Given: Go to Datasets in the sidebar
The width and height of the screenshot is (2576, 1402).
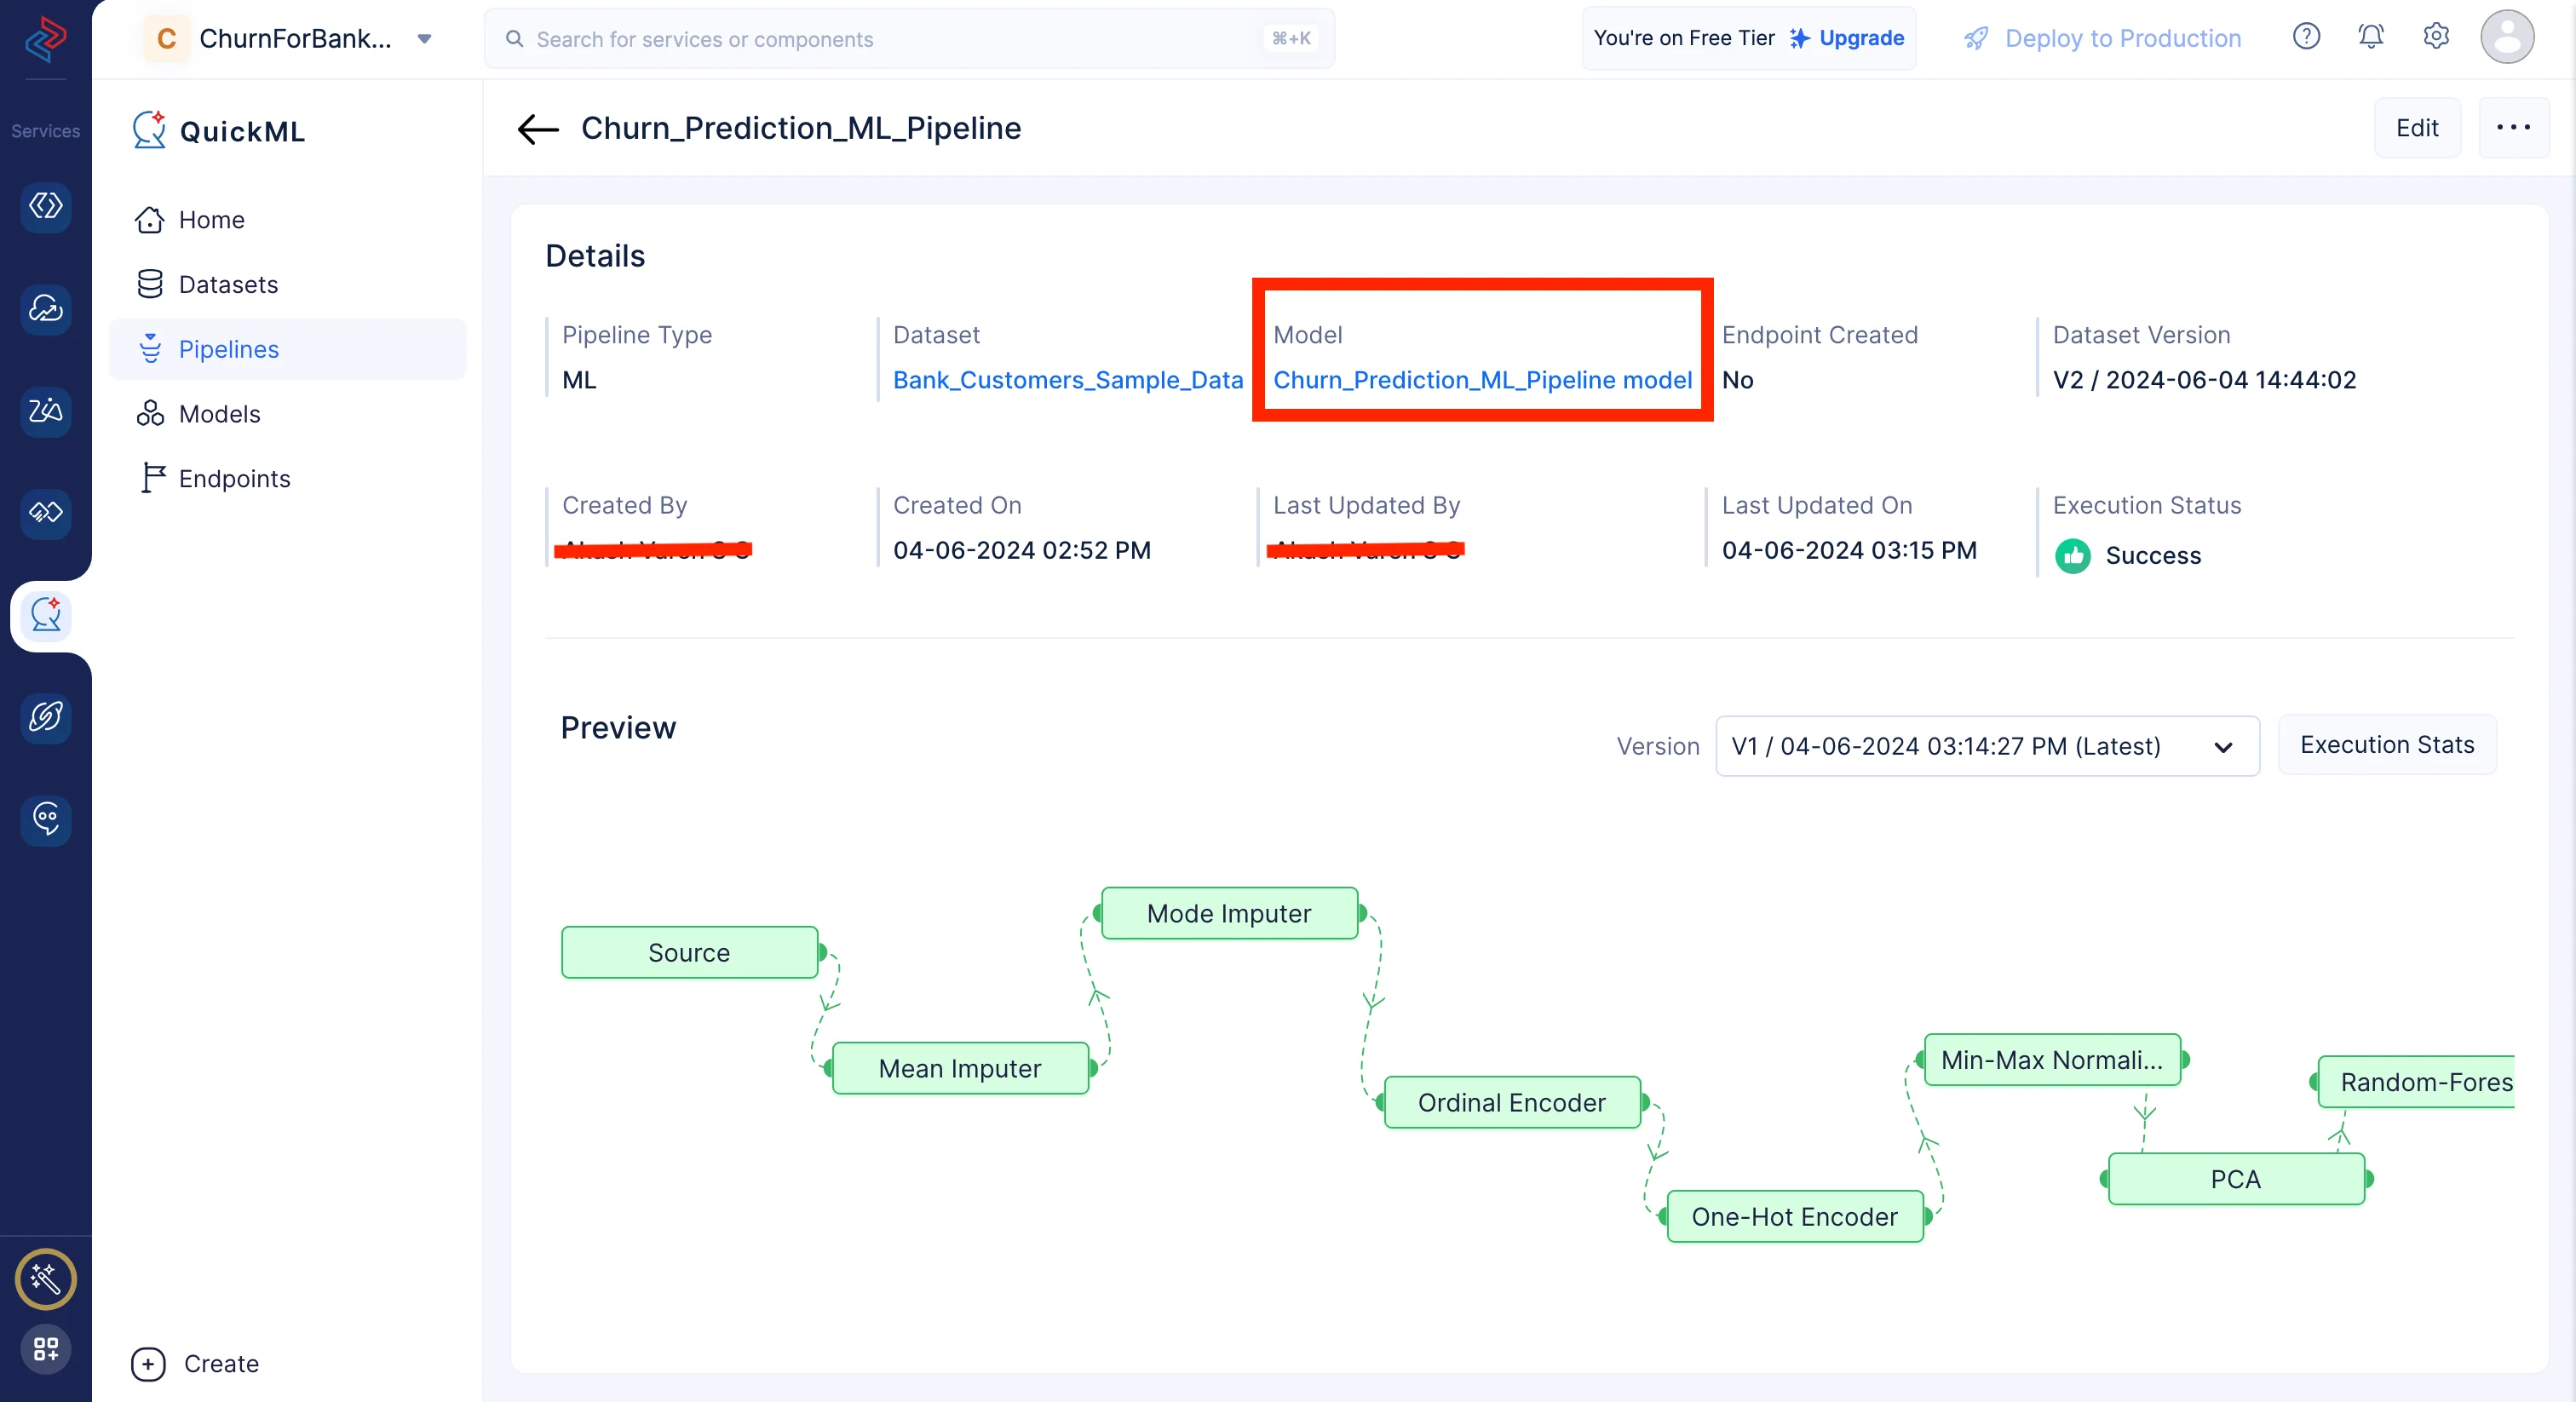Looking at the screenshot, I should click(228, 284).
